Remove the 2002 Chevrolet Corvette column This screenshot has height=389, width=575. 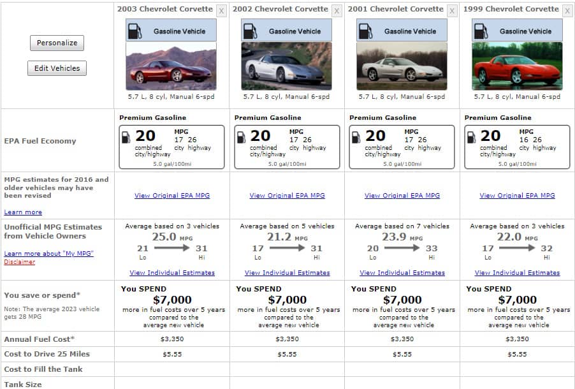337,11
